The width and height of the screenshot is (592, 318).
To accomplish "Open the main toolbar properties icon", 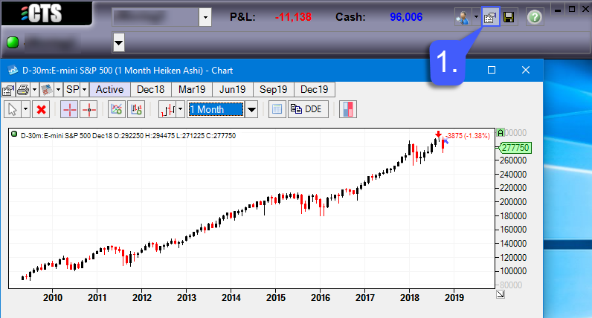I will [x=490, y=17].
